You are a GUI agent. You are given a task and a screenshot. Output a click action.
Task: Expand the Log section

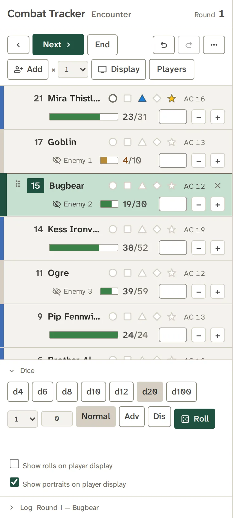12,508
